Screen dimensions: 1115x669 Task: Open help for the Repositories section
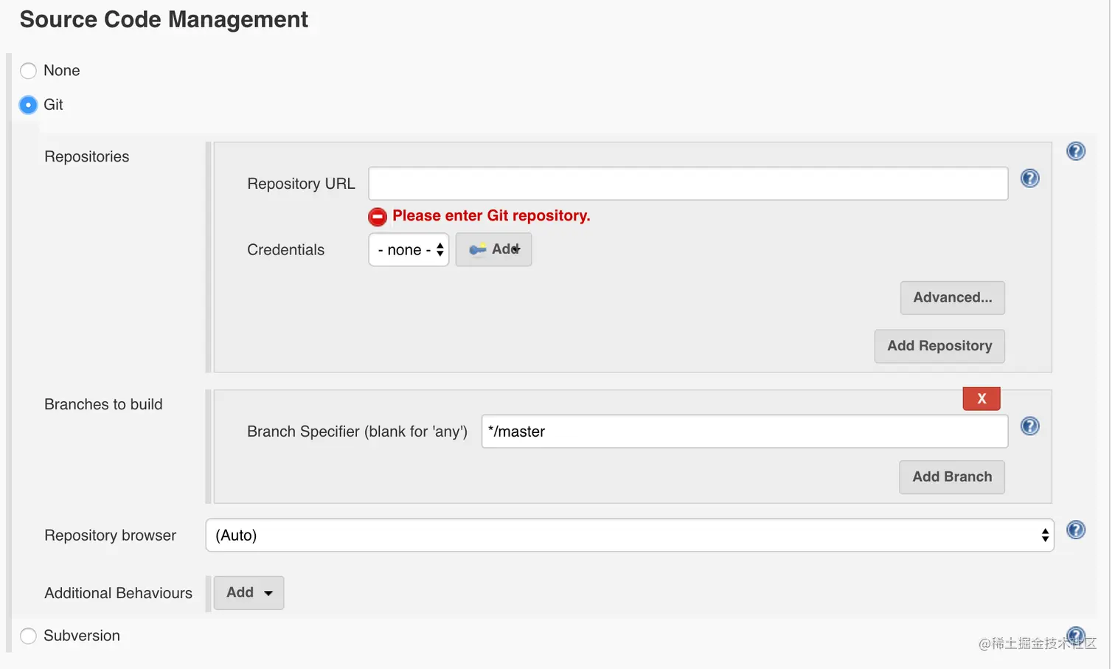point(1076,151)
